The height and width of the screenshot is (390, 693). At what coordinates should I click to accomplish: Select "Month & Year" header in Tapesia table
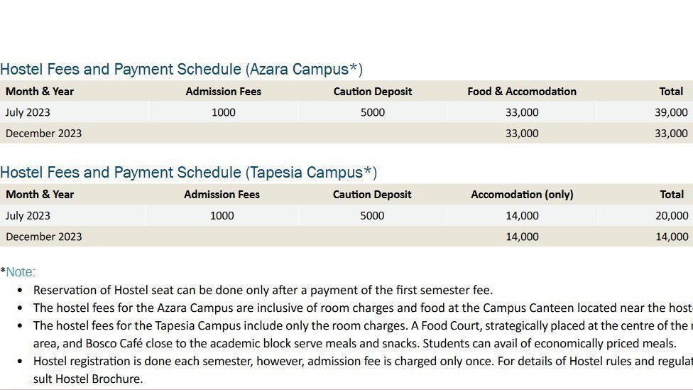(40, 194)
